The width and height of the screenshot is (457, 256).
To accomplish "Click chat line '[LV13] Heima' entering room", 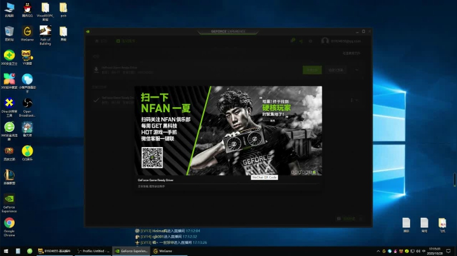I will click(x=168, y=231).
